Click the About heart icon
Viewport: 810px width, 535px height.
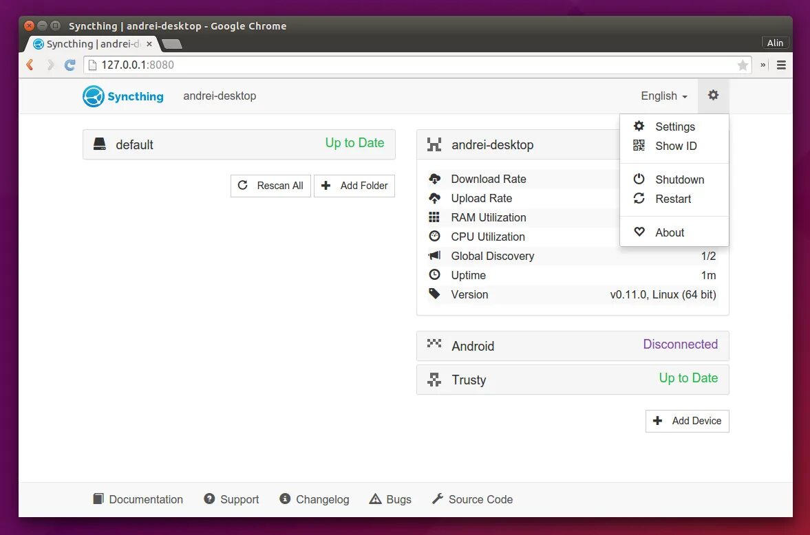tap(639, 232)
